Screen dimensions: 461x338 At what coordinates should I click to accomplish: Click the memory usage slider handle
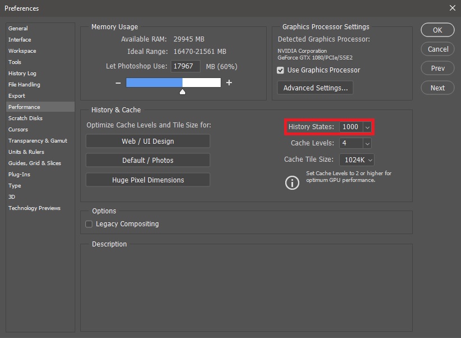pyautogui.click(x=182, y=91)
